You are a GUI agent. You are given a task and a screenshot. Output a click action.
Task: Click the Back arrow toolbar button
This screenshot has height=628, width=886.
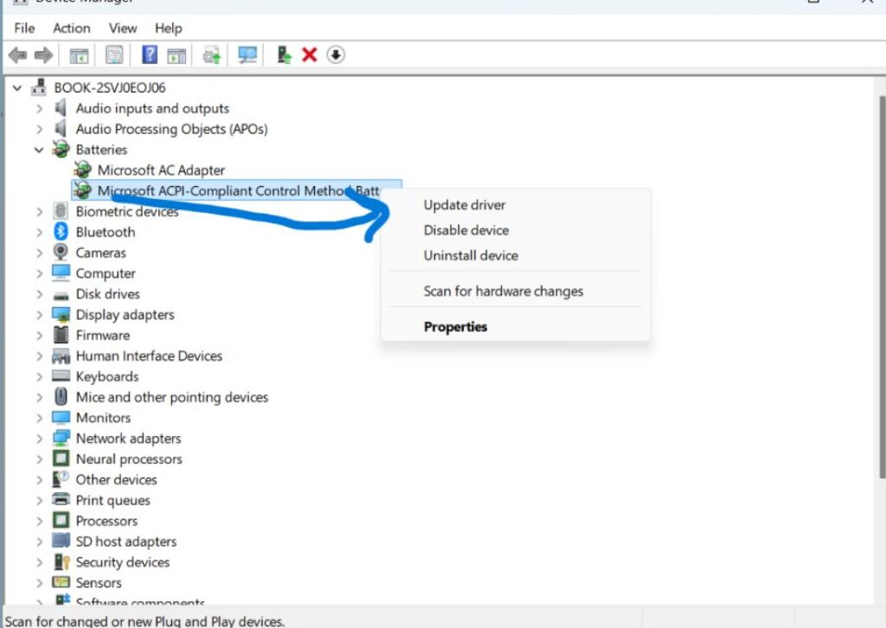coord(17,55)
